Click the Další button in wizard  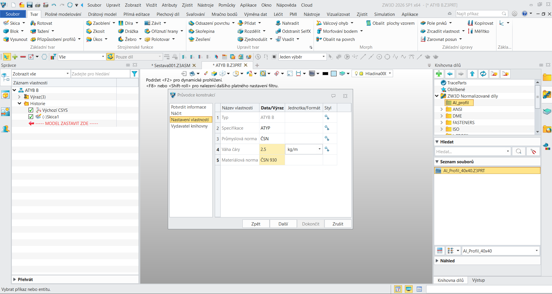point(283,224)
